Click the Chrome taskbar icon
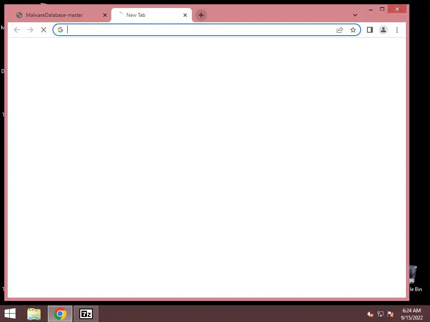This screenshot has width=430, height=322. click(60, 314)
